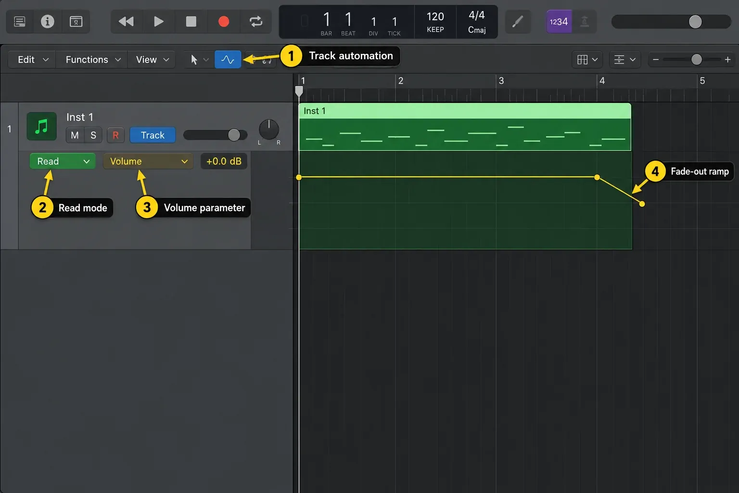Open the Volume automation parameter dropdown

pos(148,161)
